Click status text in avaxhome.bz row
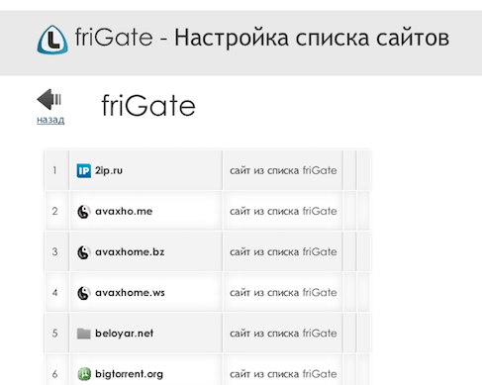This screenshot has width=482, height=385. click(x=283, y=252)
